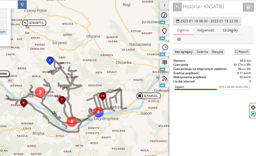The width and height of the screenshot is (256, 156).
Task: Toggle the ON switch under the signal icon
Action: (x=164, y=85)
